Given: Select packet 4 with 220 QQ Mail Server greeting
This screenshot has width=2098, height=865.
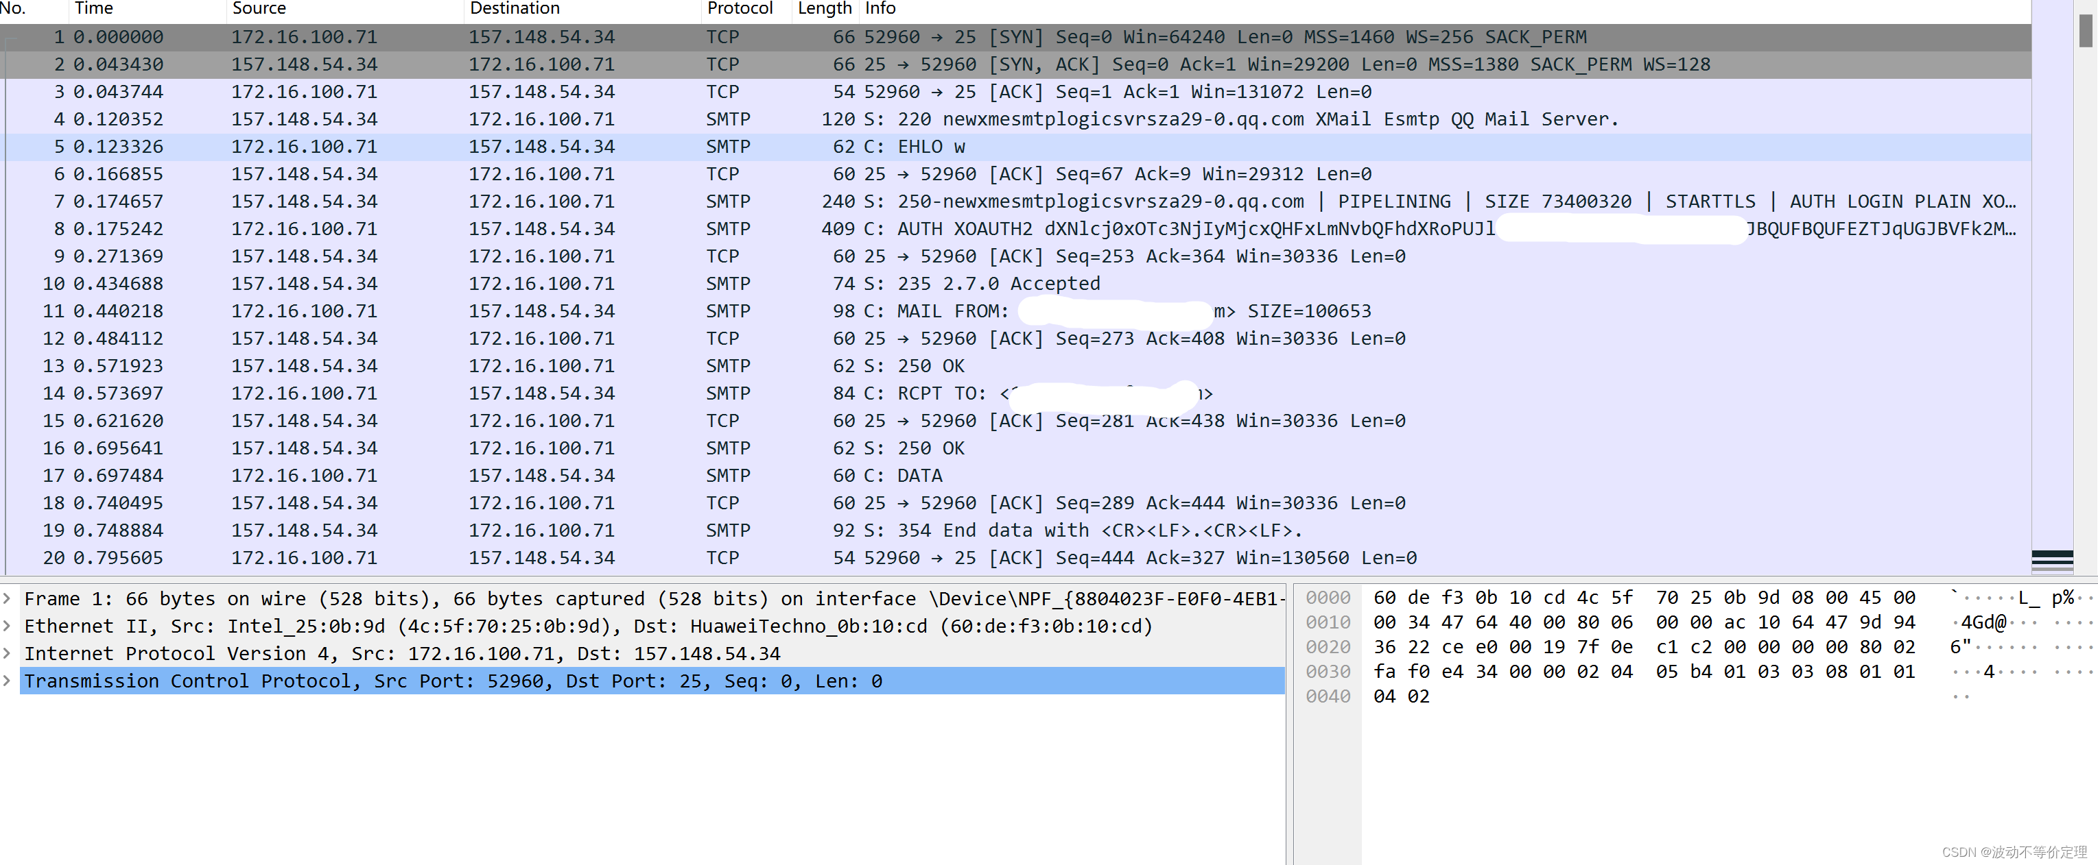Looking at the screenshot, I should click(x=1015, y=120).
